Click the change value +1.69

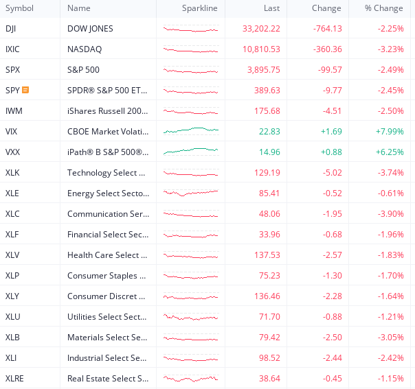pyautogui.click(x=331, y=131)
